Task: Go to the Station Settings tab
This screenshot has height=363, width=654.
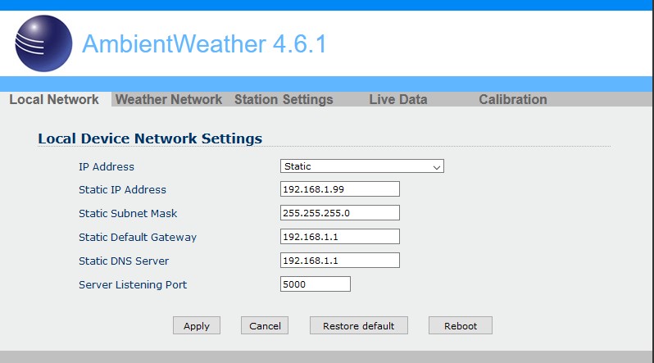Action: tap(284, 99)
